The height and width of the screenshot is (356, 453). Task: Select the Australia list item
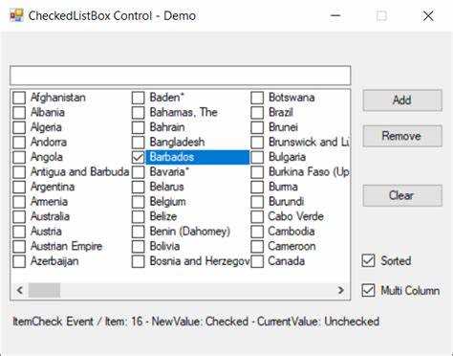(50, 216)
